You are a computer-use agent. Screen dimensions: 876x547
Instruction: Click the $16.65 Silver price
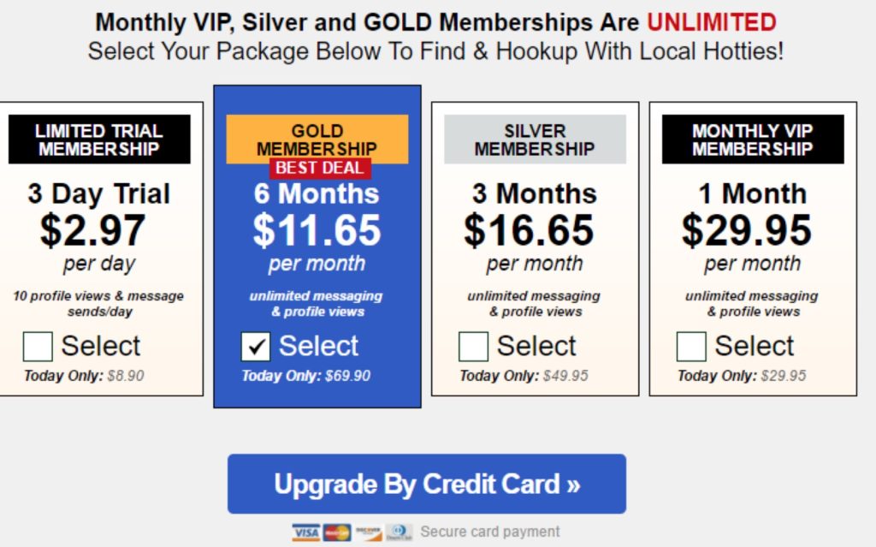529,230
